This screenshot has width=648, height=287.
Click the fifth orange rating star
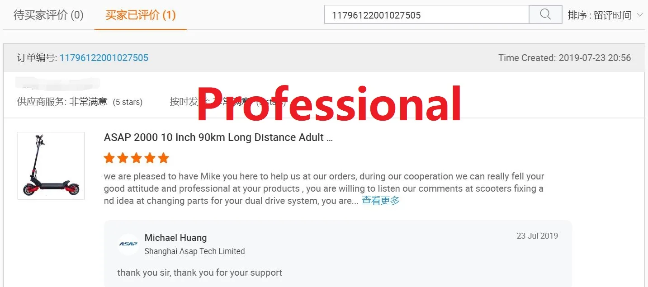point(163,158)
